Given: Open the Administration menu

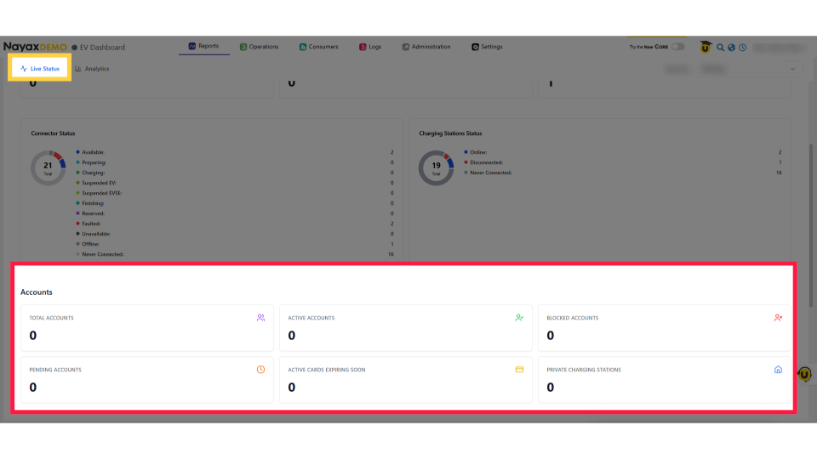Looking at the screenshot, I should click(x=426, y=47).
